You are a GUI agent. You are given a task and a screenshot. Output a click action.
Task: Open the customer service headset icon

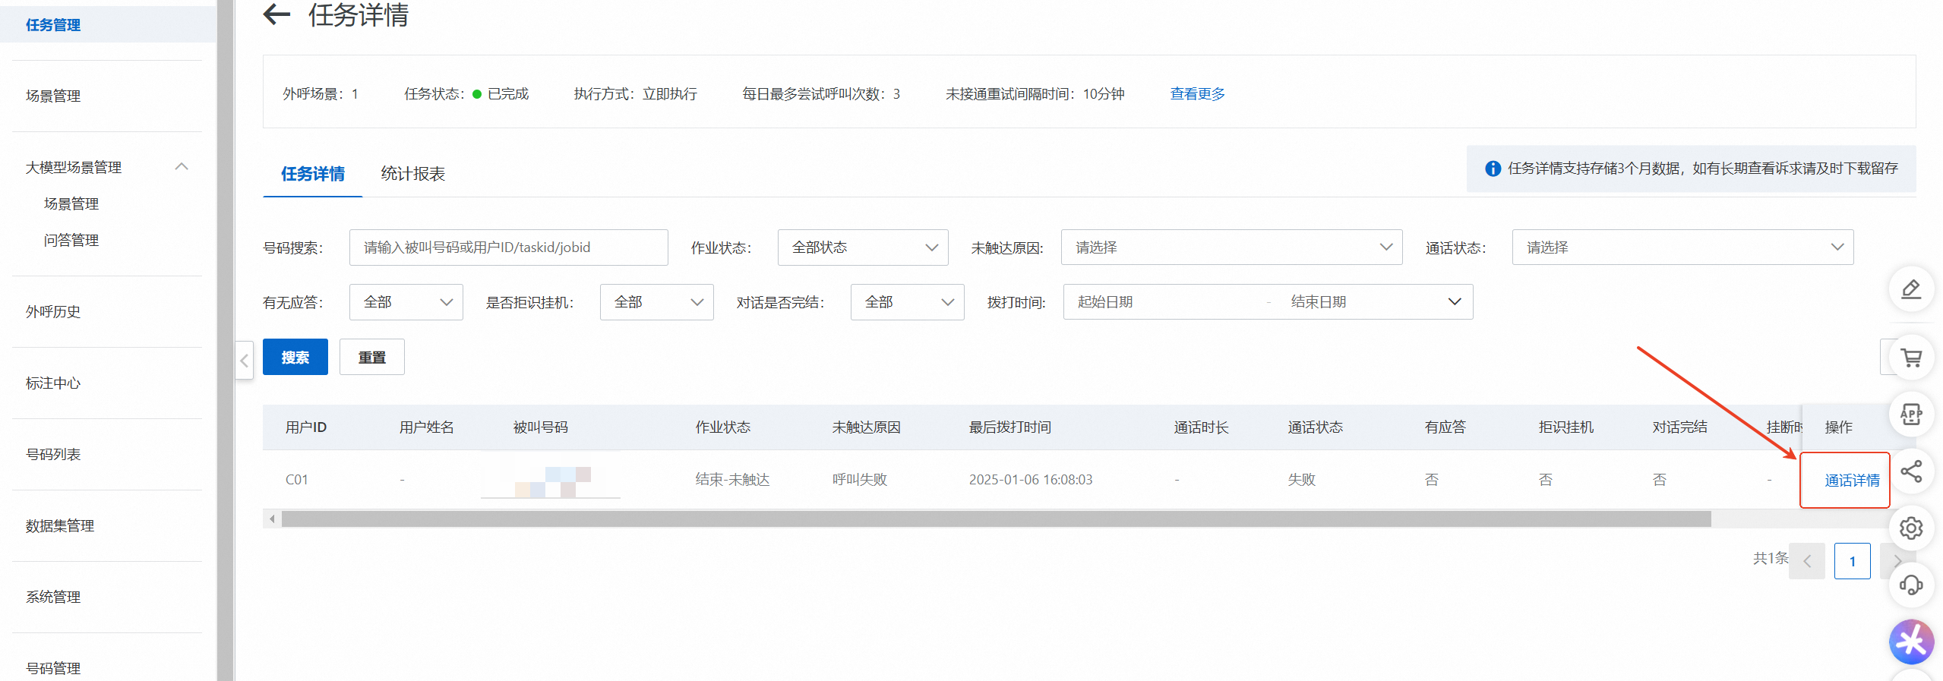point(1911,585)
